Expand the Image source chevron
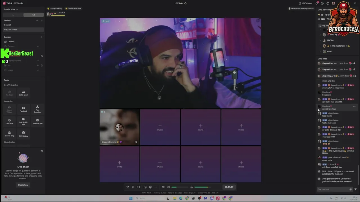The height and width of the screenshot is (202, 360). [38, 70]
